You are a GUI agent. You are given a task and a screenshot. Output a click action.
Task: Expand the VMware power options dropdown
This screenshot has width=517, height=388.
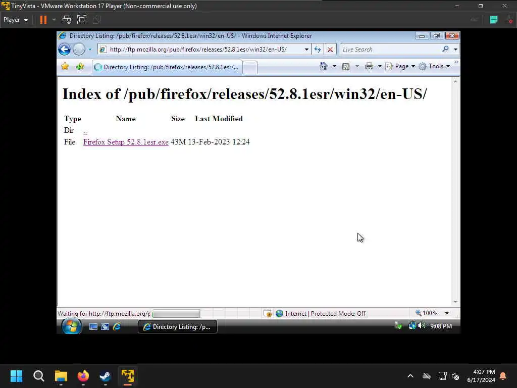click(54, 20)
